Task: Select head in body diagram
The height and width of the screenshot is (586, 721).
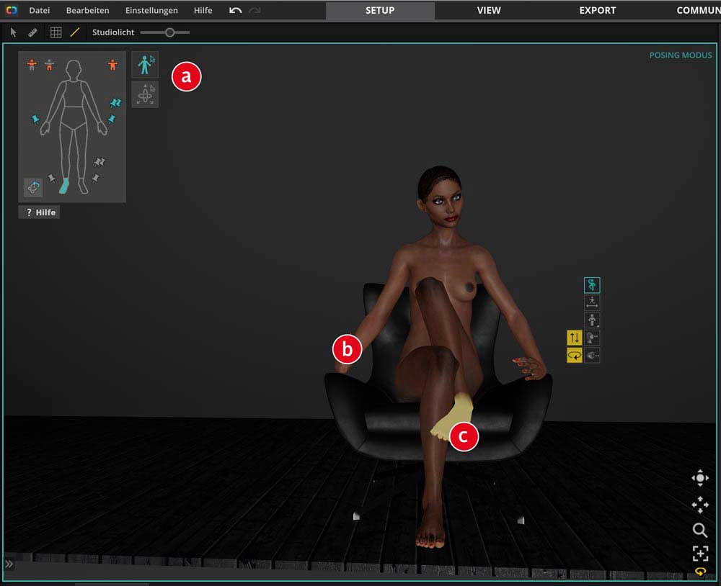Action: pos(74,69)
